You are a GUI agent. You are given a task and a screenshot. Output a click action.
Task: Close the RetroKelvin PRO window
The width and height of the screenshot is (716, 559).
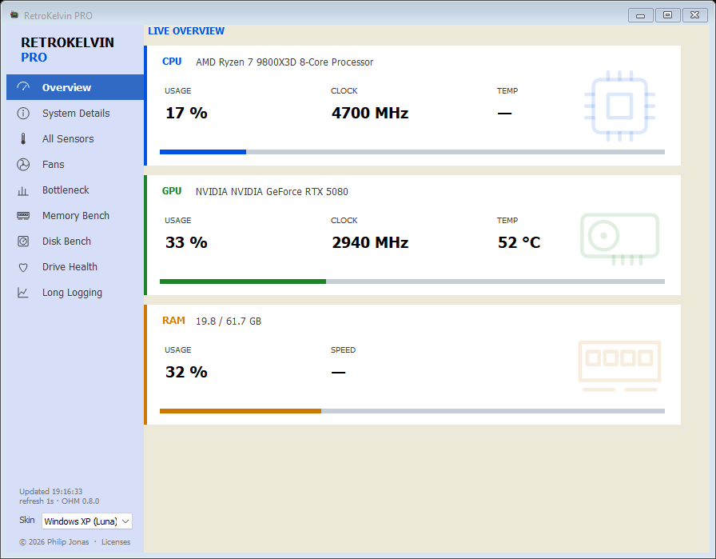(695, 15)
